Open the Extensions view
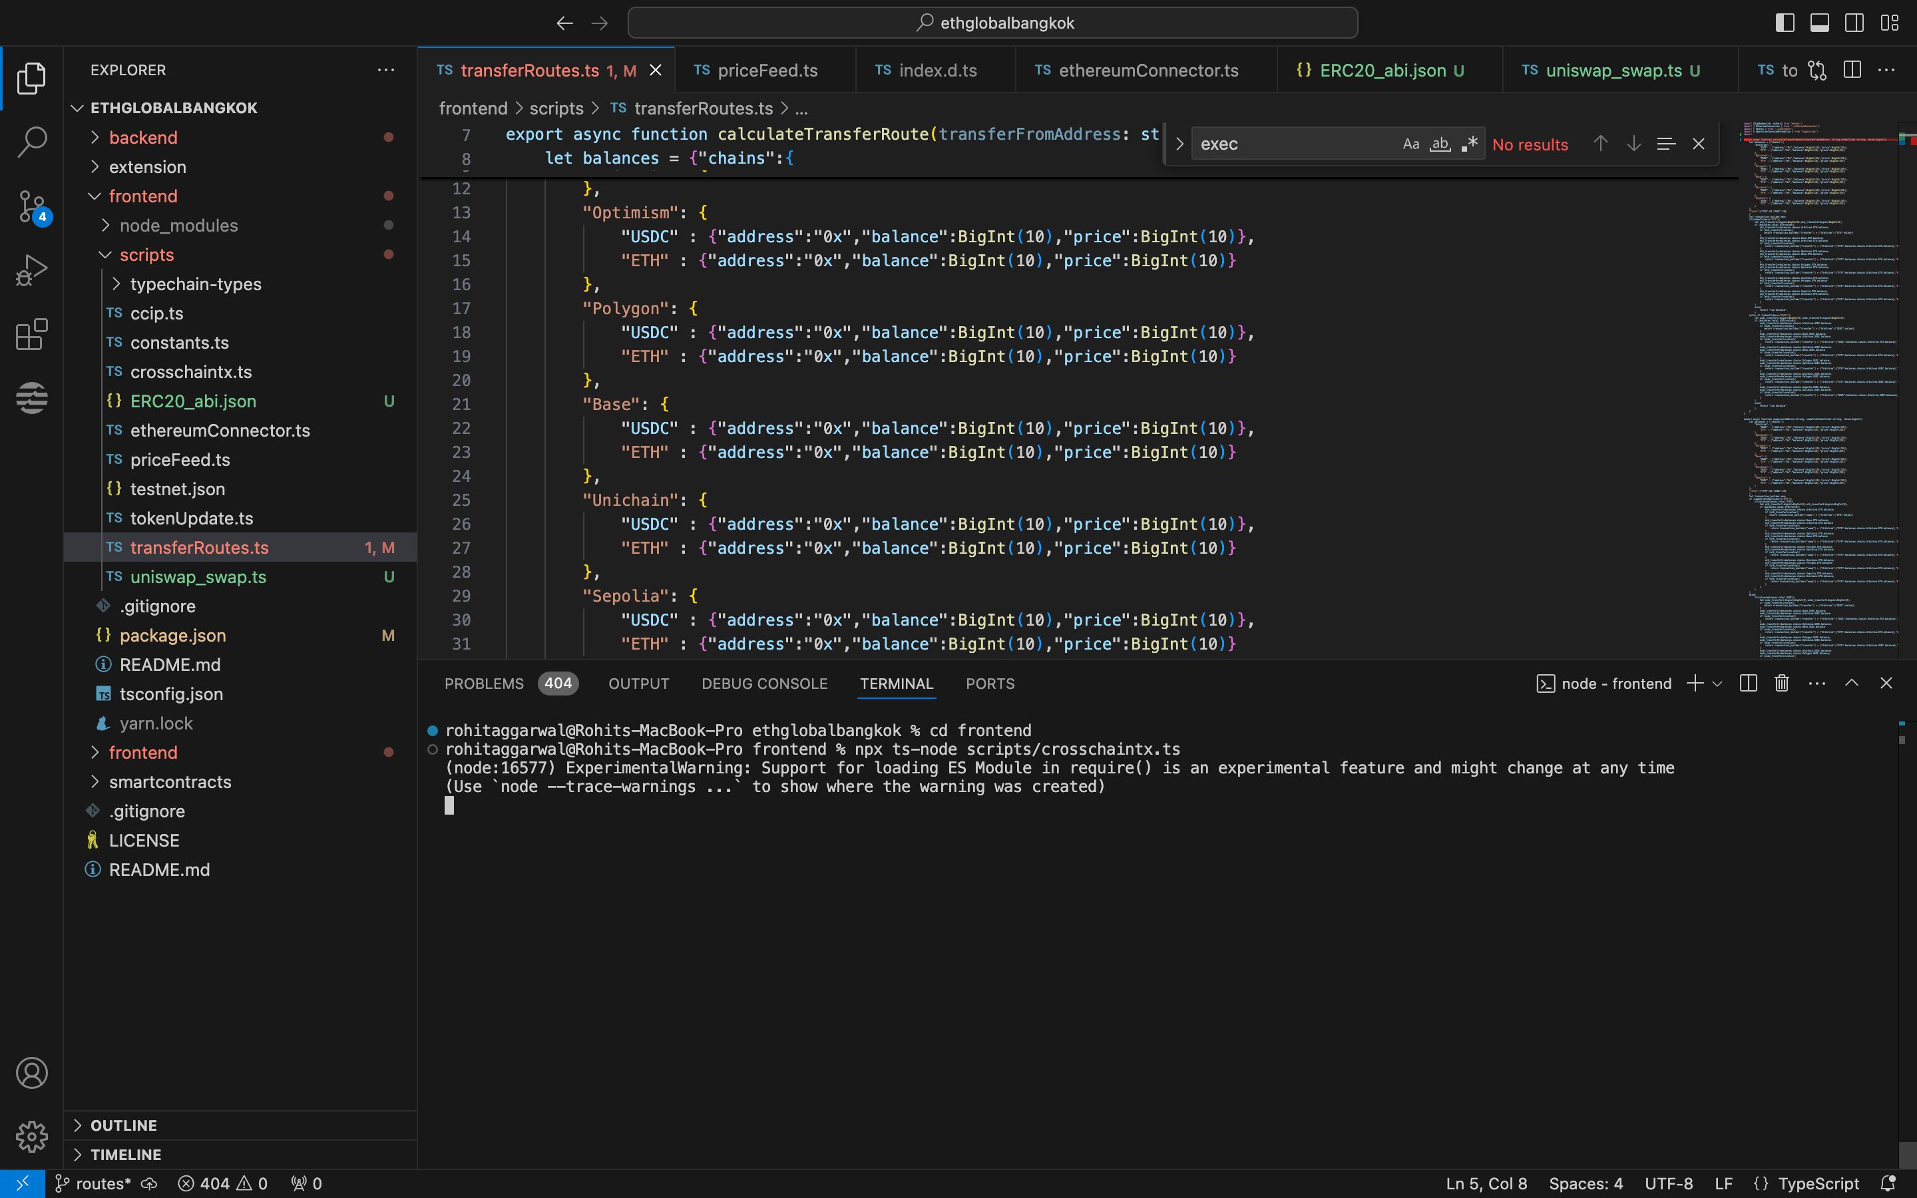Screen dimensions: 1917x1198 [x=32, y=334]
